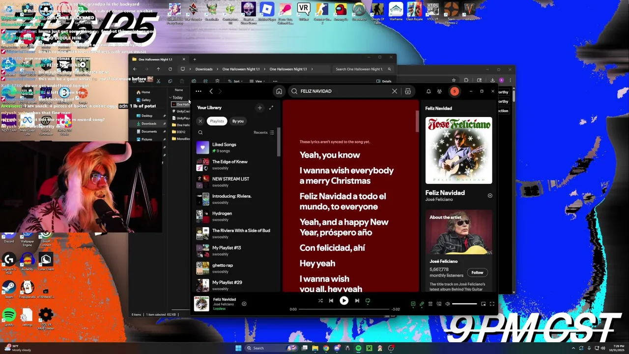Screen dimensions: 629x354
Task: Create a new playlist with plus icon
Action: click(260, 108)
